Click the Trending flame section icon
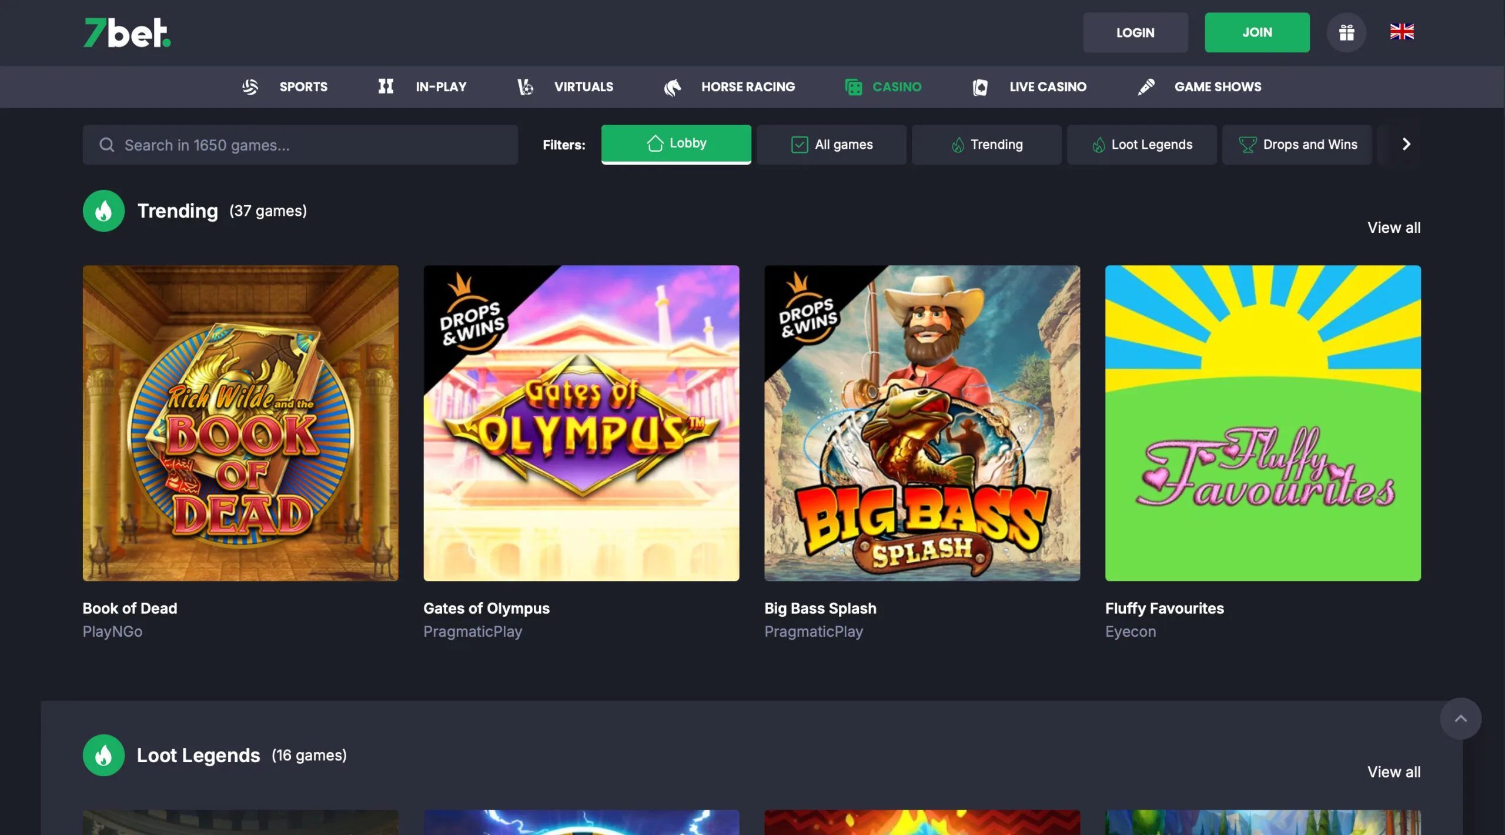Screen dimensions: 1505x835 pyautogui.click(x=103, y=210)
